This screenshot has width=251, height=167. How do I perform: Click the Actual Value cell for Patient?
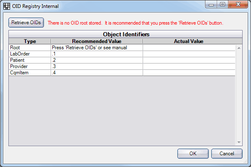190,60
